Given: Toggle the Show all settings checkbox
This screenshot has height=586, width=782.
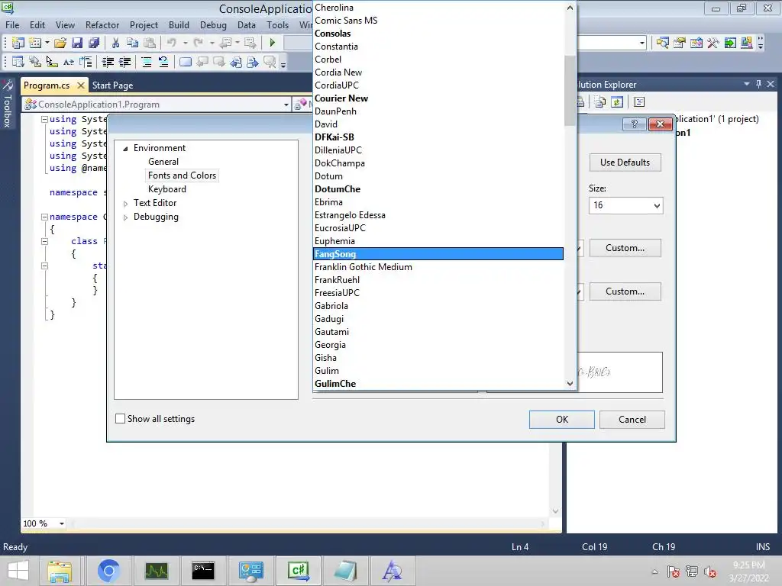Looking at the screenshot, I should pos(120,419).
